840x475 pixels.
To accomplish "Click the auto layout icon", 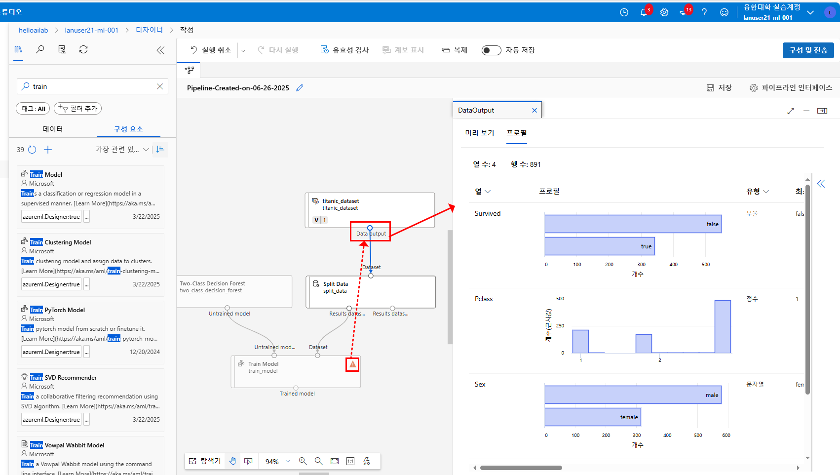I will tap(367, 461).
